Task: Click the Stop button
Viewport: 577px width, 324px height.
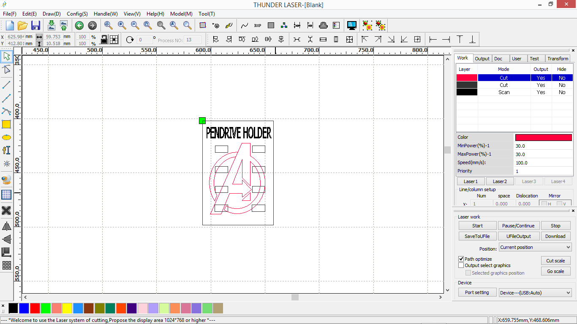Action: [x=555, y=226]
